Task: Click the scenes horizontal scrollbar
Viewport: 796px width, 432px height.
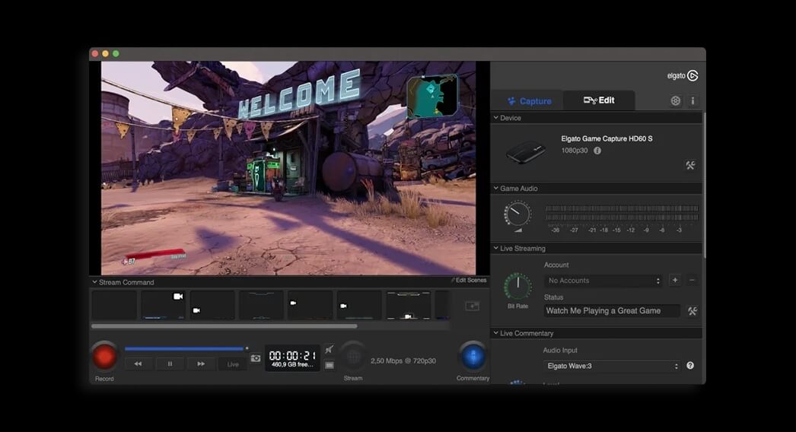Action: point(224,326)
